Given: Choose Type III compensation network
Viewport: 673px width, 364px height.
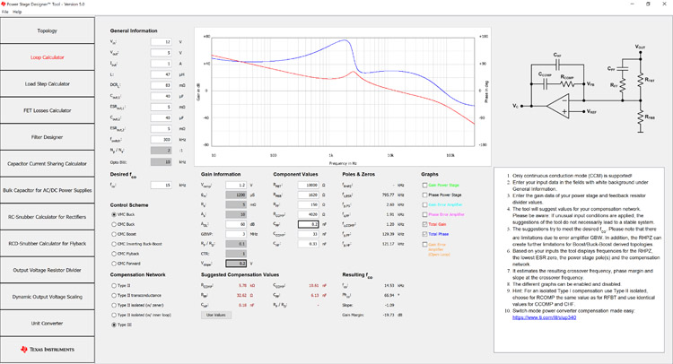Looking at the screenshot, I should pyautogui.click(x=114, y=325).
